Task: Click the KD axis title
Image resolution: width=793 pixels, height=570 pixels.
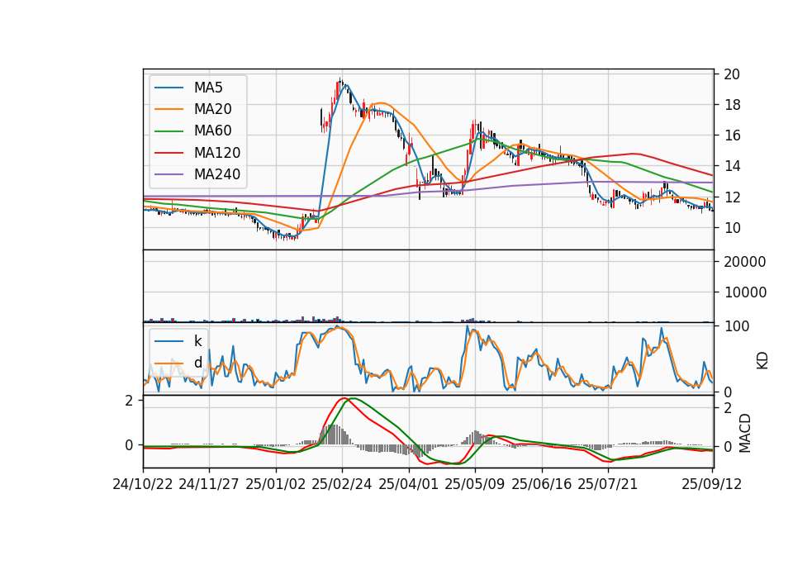Action: coord(762,360)
